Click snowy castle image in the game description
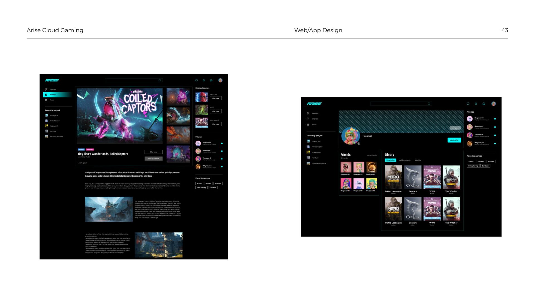The image size is (535, 301). tap(109, 209)
